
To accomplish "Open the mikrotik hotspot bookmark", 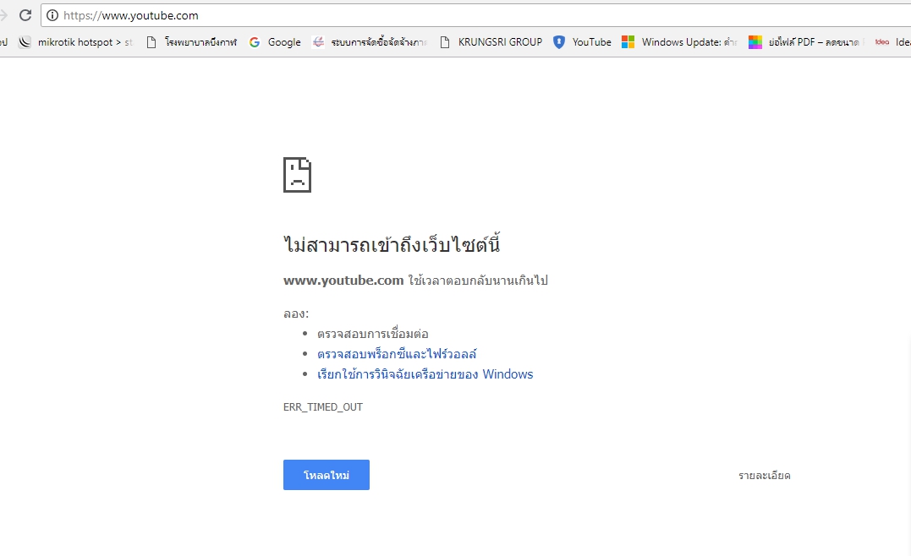I will click(x=75, y=41).
